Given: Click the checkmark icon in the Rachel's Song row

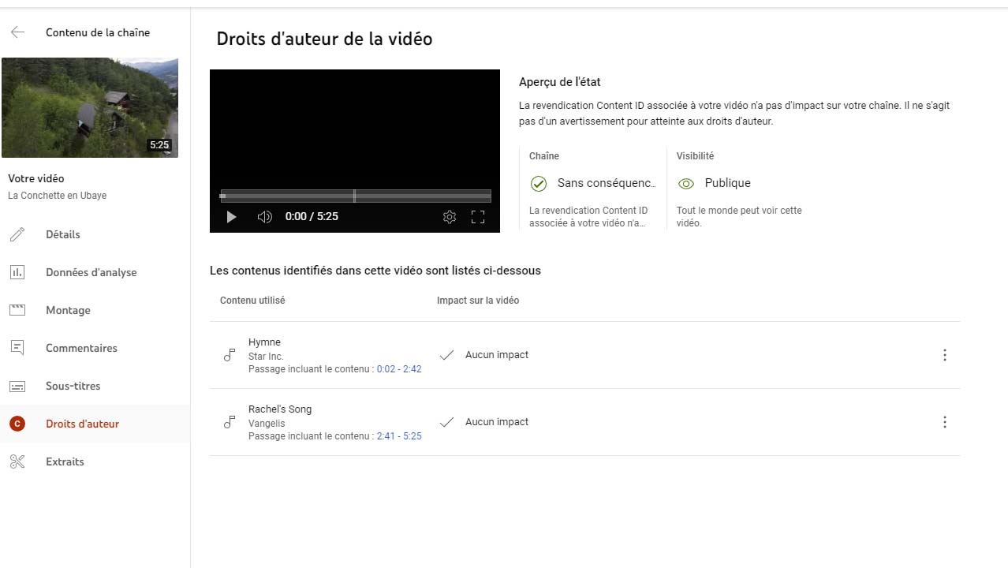Looking at the screenshot, I should pos(446,422).
